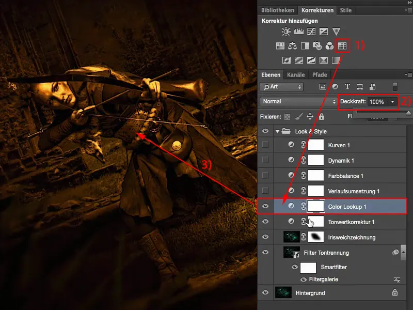Select the Brightness/Contrast sun icon
The width and height of the screenshot is (413, 310).
[x=285, y=32]
